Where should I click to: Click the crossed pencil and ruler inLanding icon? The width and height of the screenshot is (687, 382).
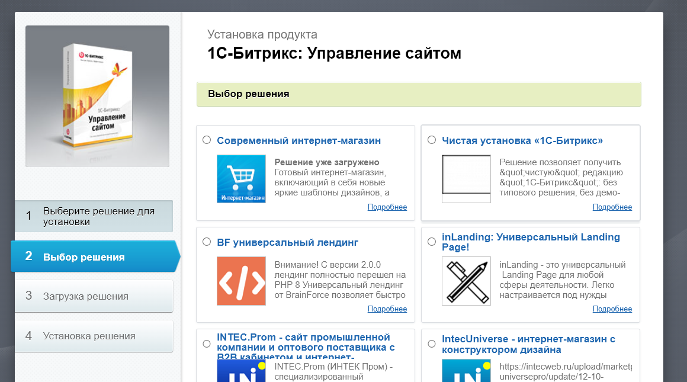466,281
